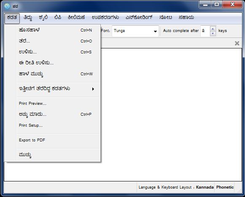Click the Ctrl+N new page menu item
245x197 pixels.
(59, 30)
